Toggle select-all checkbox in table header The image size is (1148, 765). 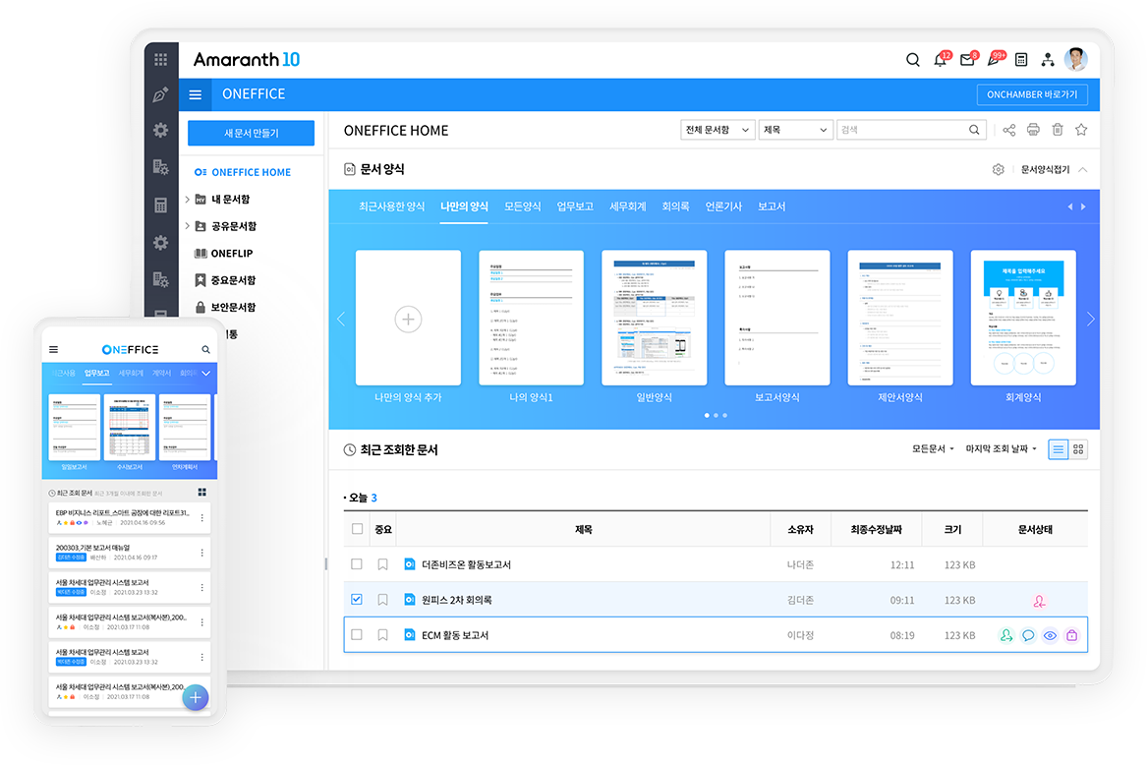point(358,528)
